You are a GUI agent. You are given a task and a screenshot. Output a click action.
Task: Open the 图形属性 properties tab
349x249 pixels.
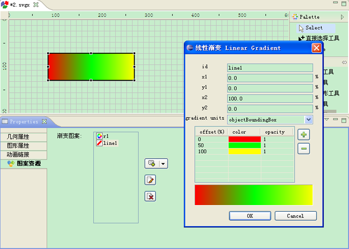pos(23,146)
